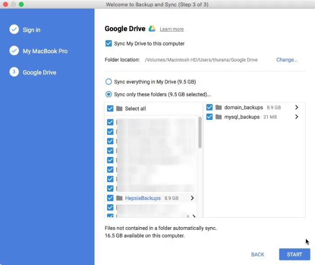Viewport: 315px width, 265px height.
Task: Click the Google Drive logo icon
Action: (x=152, y=29)
